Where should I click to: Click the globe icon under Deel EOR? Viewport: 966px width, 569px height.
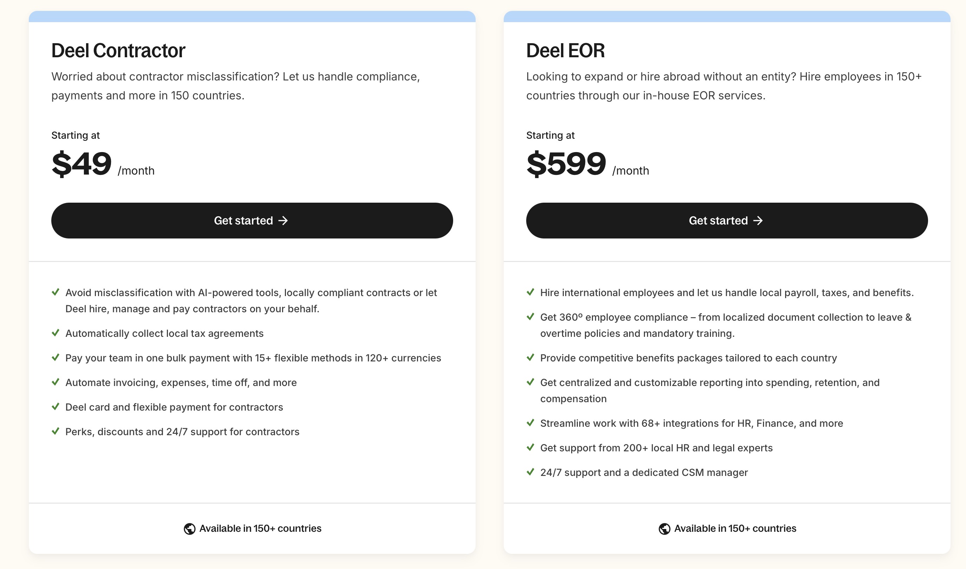[x=664, y=528]
